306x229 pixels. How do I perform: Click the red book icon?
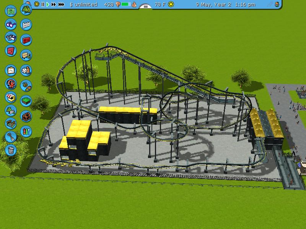click(x=11, y=51)
